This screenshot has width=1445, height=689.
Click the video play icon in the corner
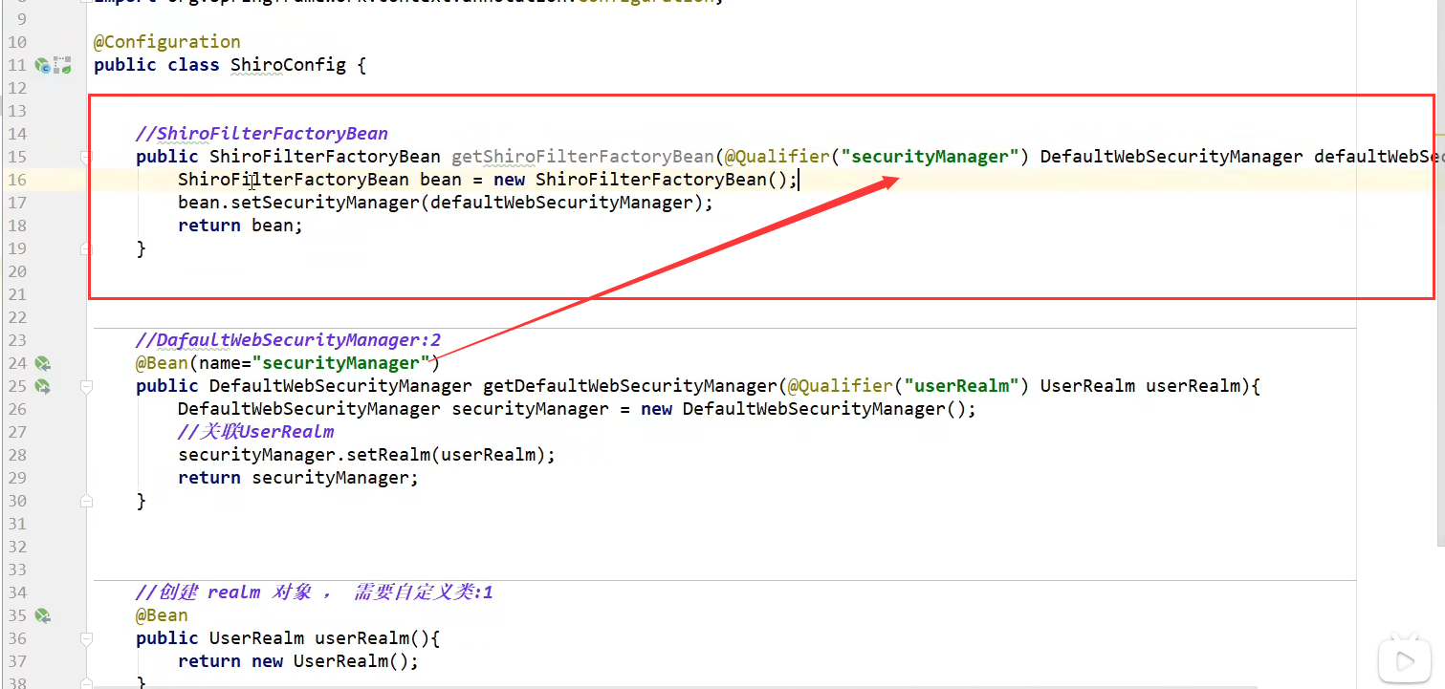(1404, 659)
